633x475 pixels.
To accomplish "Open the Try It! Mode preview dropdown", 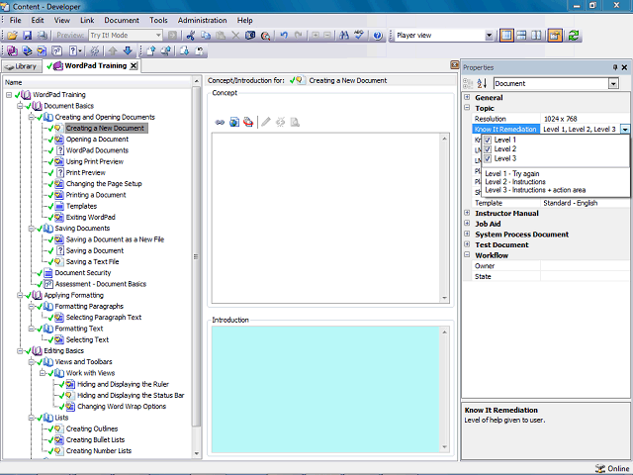I will [158, 36].
